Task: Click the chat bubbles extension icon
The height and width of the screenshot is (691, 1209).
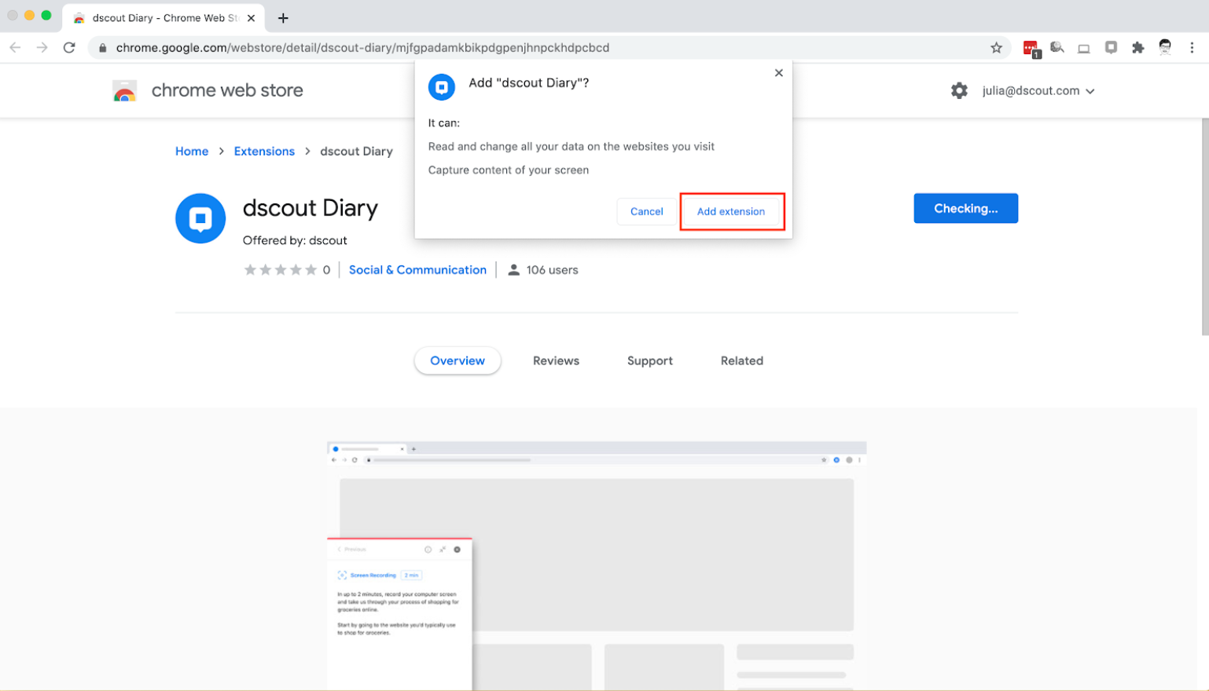Action: 1057,48
